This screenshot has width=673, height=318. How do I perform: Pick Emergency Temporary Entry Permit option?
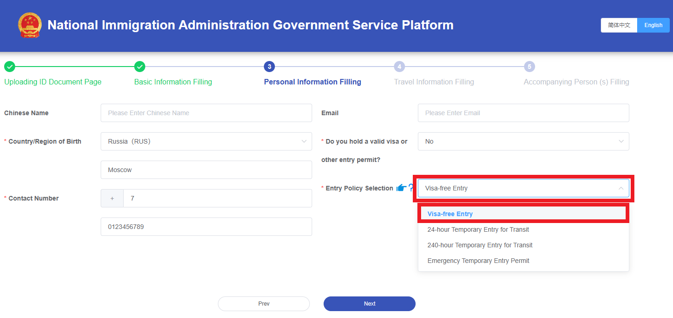click(x=478, y=261)
